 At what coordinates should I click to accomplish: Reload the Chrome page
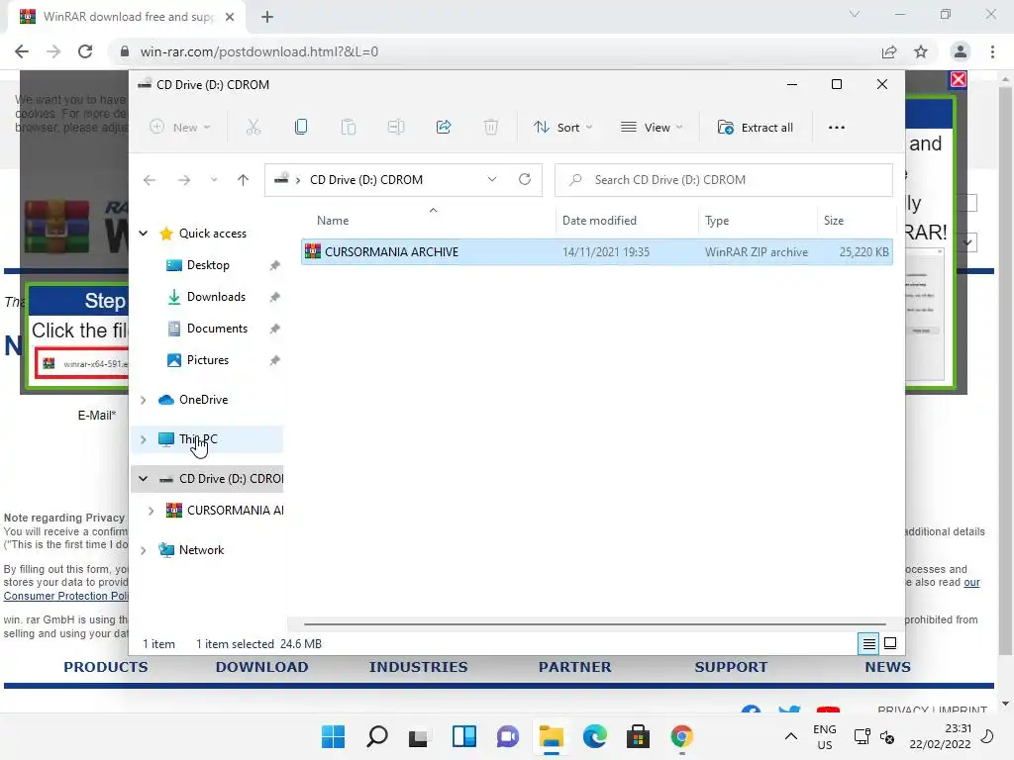[85, 51]
